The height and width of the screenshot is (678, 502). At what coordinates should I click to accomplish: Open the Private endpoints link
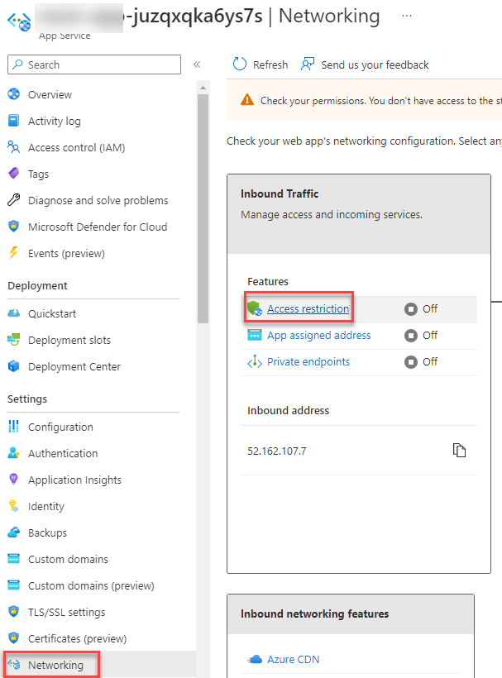tap(308, 361)
